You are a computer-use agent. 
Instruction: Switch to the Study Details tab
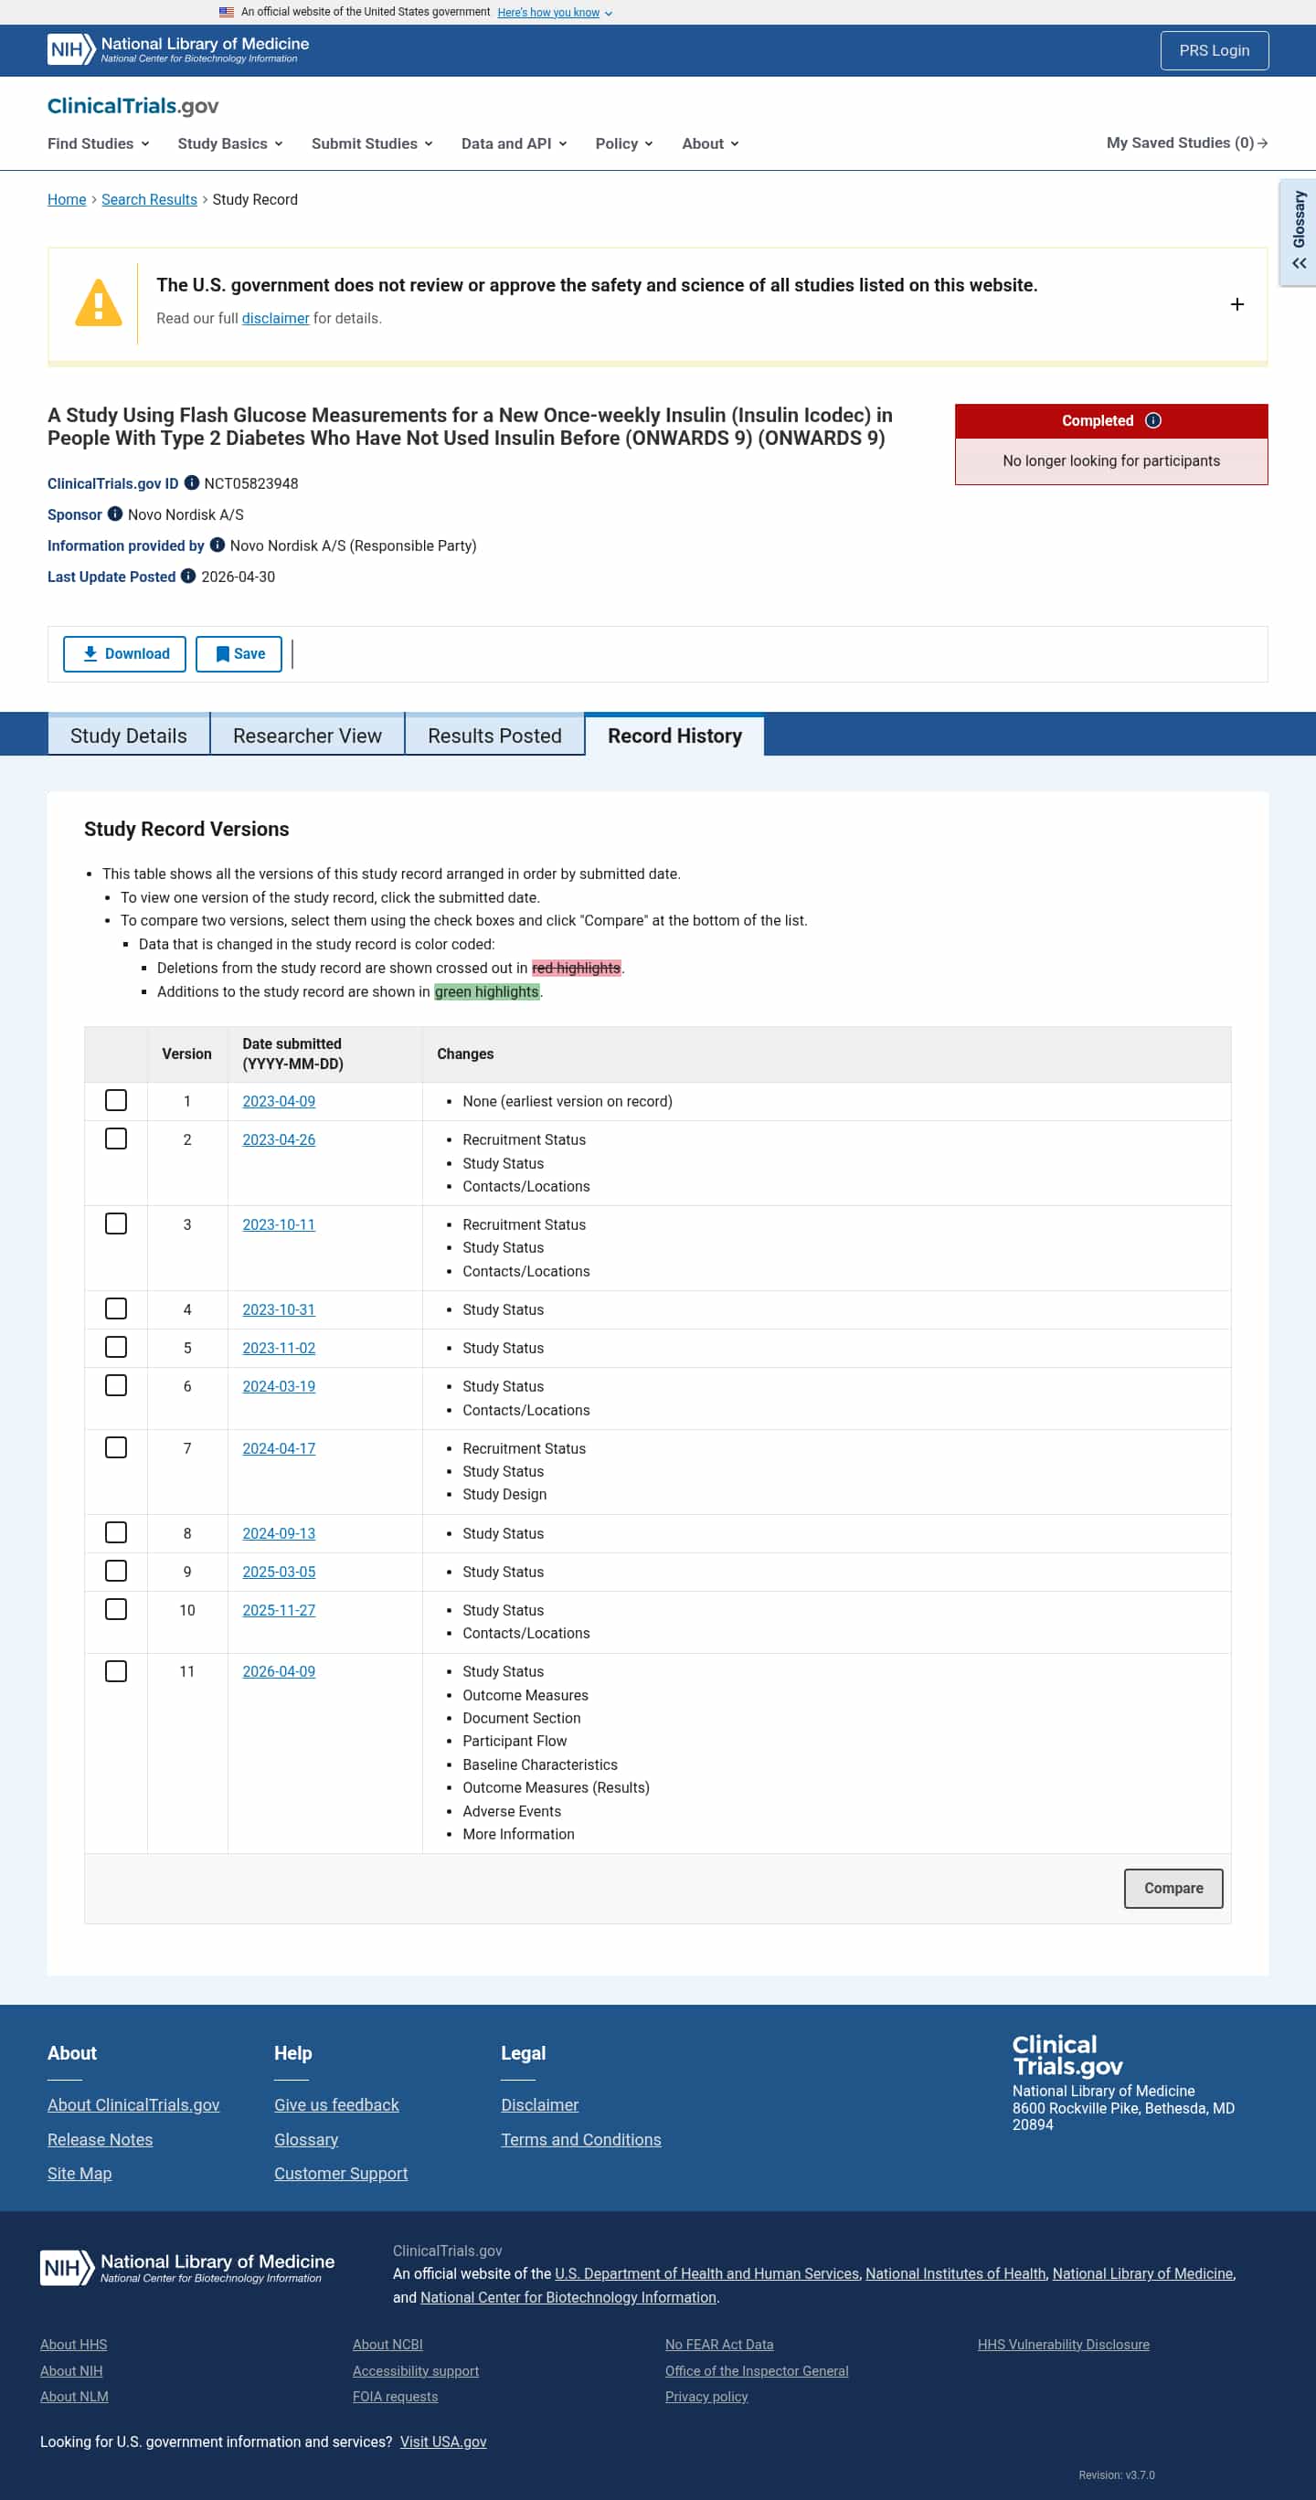pos(128,736)
